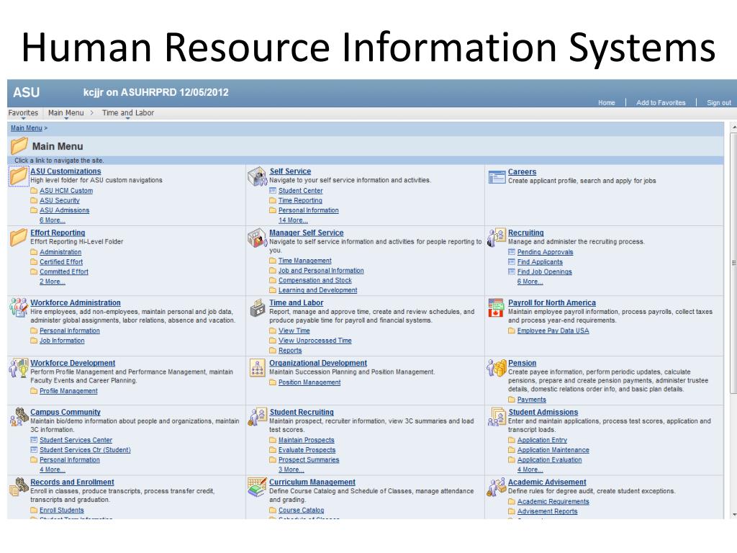Screen dimensions: 737x553
Task: Click the scrollbar down arrow
Action: pyautogui.click(x=733, y=516)
